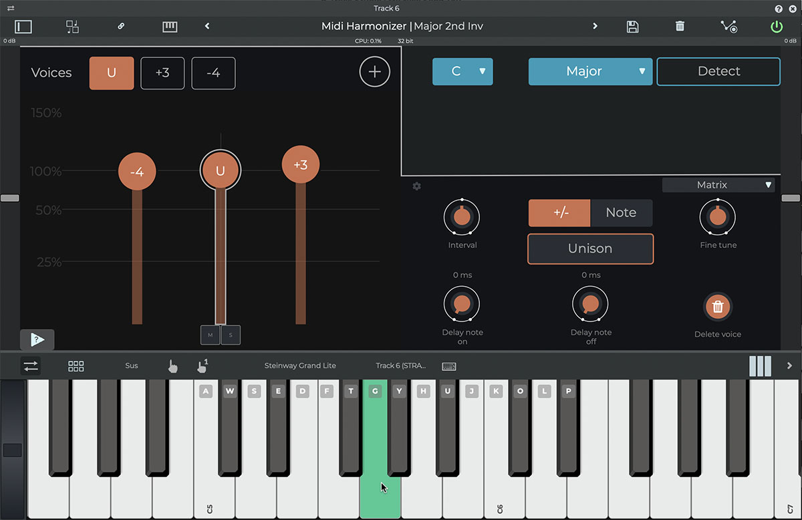The image size is (802, 520).
Task: Click the green power icon
Action: click(x=776, y=27)
